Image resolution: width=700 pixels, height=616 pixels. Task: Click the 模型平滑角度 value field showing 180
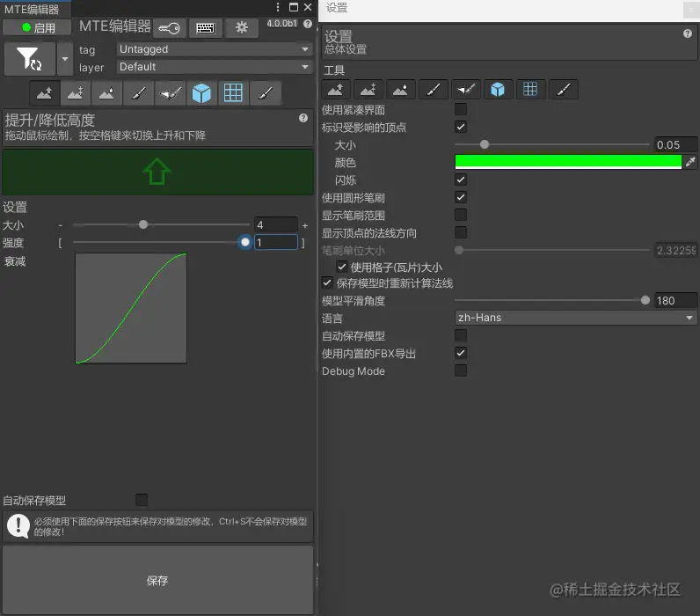click(x=675, y=301)
